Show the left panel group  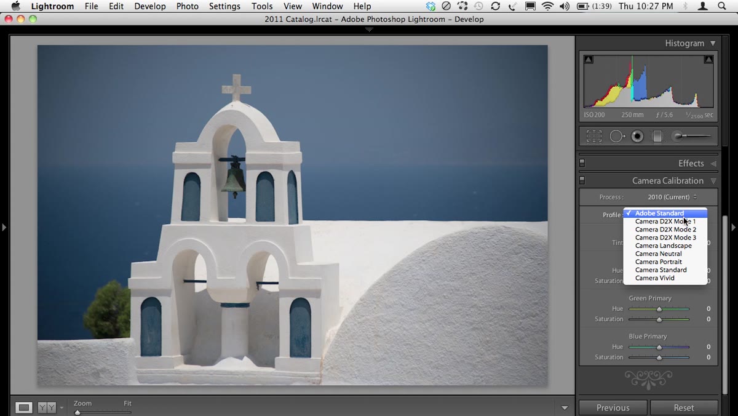pyautogui.click(x=4, y=227)
